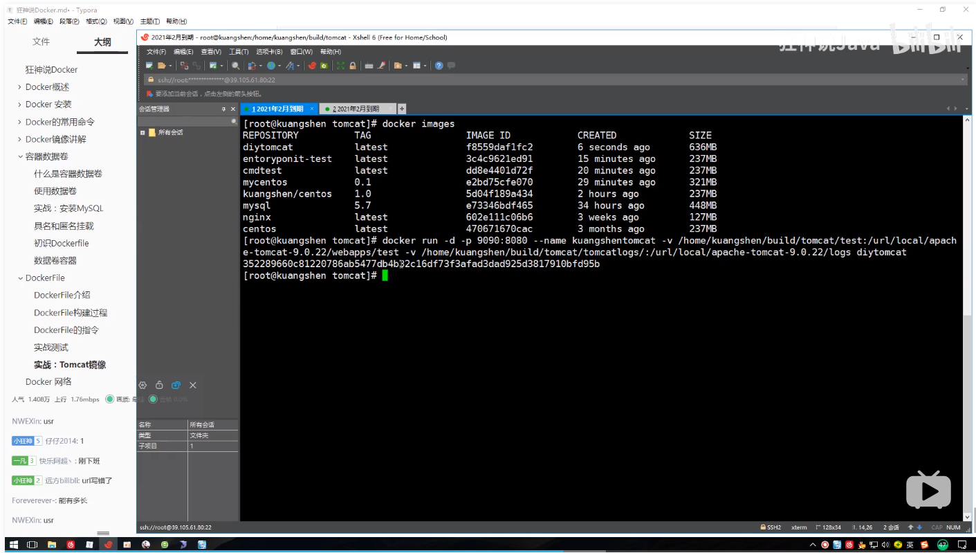This screenshot has width=976, height=553.
Task: Click the grey speech bubble icon in toolbar
Action: coord(451,66)
